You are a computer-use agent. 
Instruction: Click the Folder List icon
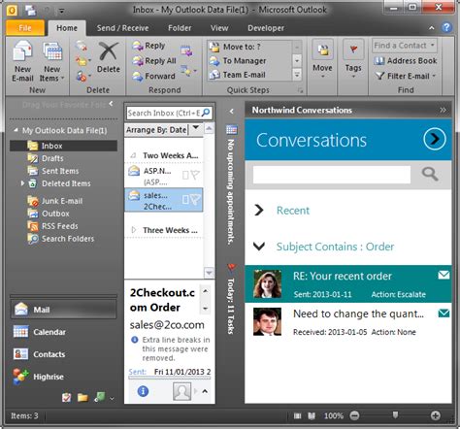(82, 397)
